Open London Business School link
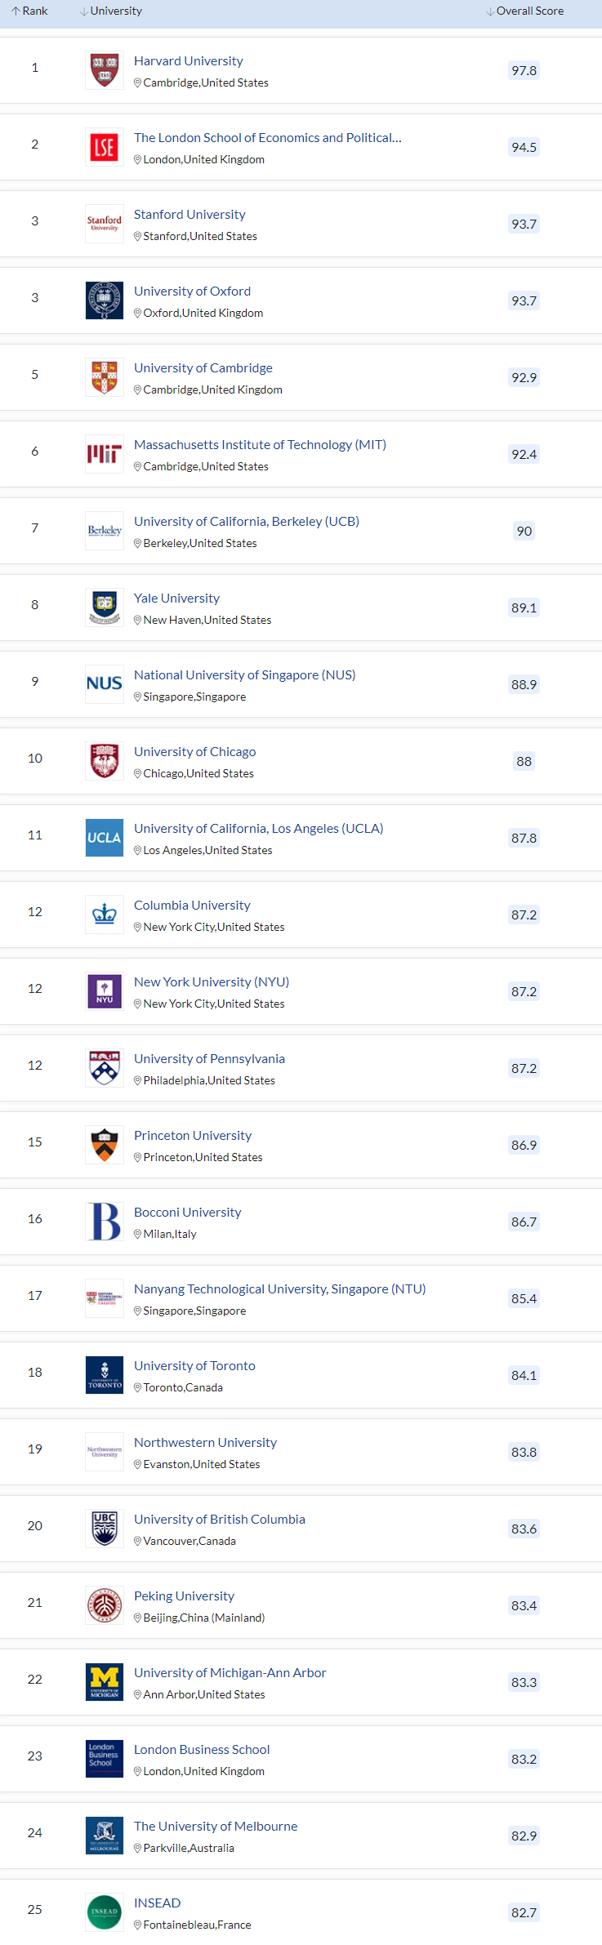 (x=202, y=1750)
